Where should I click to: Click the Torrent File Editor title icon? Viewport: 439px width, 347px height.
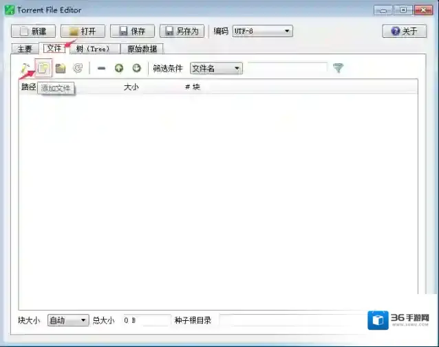coord(9,10)
